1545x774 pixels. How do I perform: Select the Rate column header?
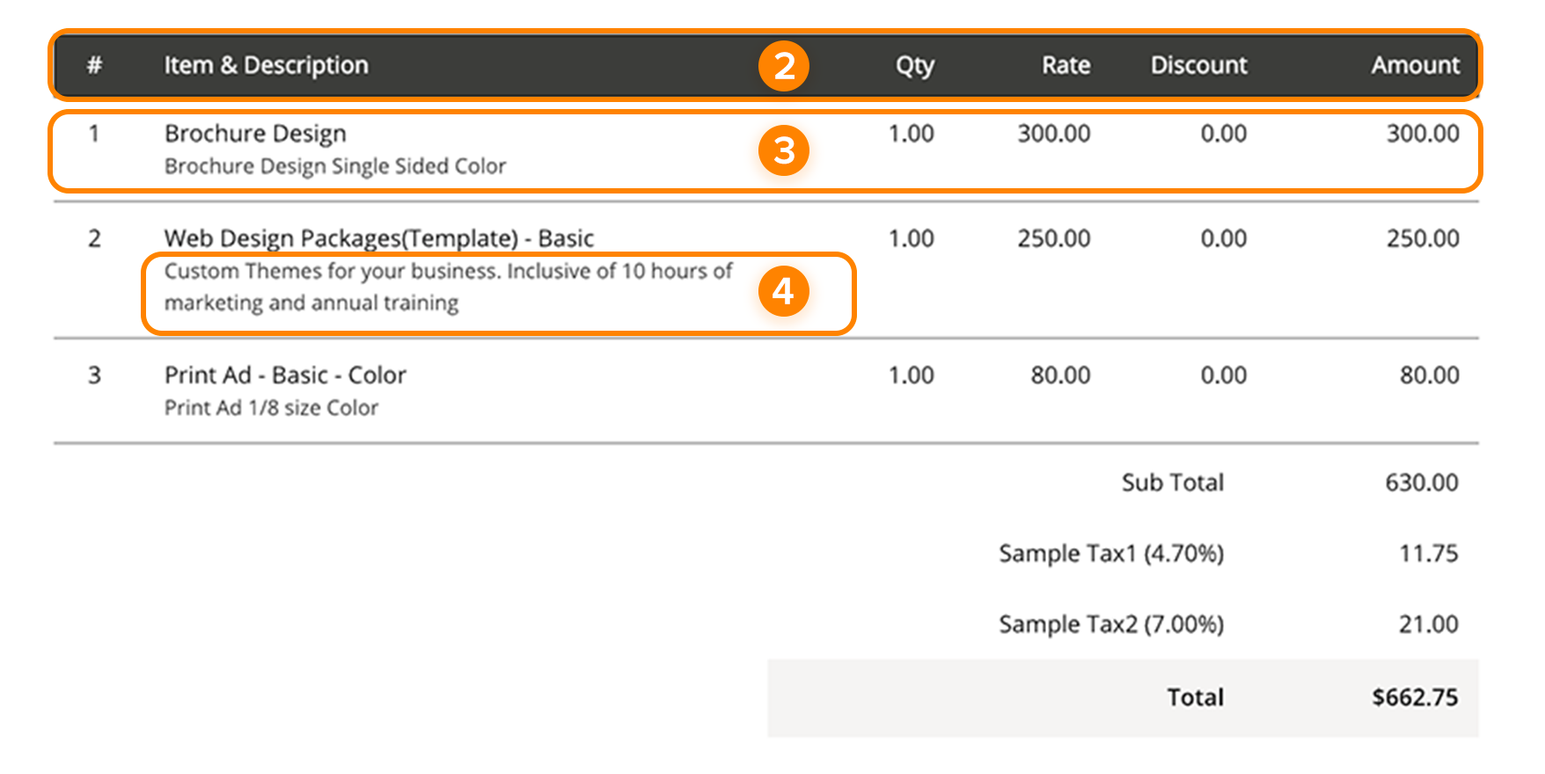coord(1065,65)
